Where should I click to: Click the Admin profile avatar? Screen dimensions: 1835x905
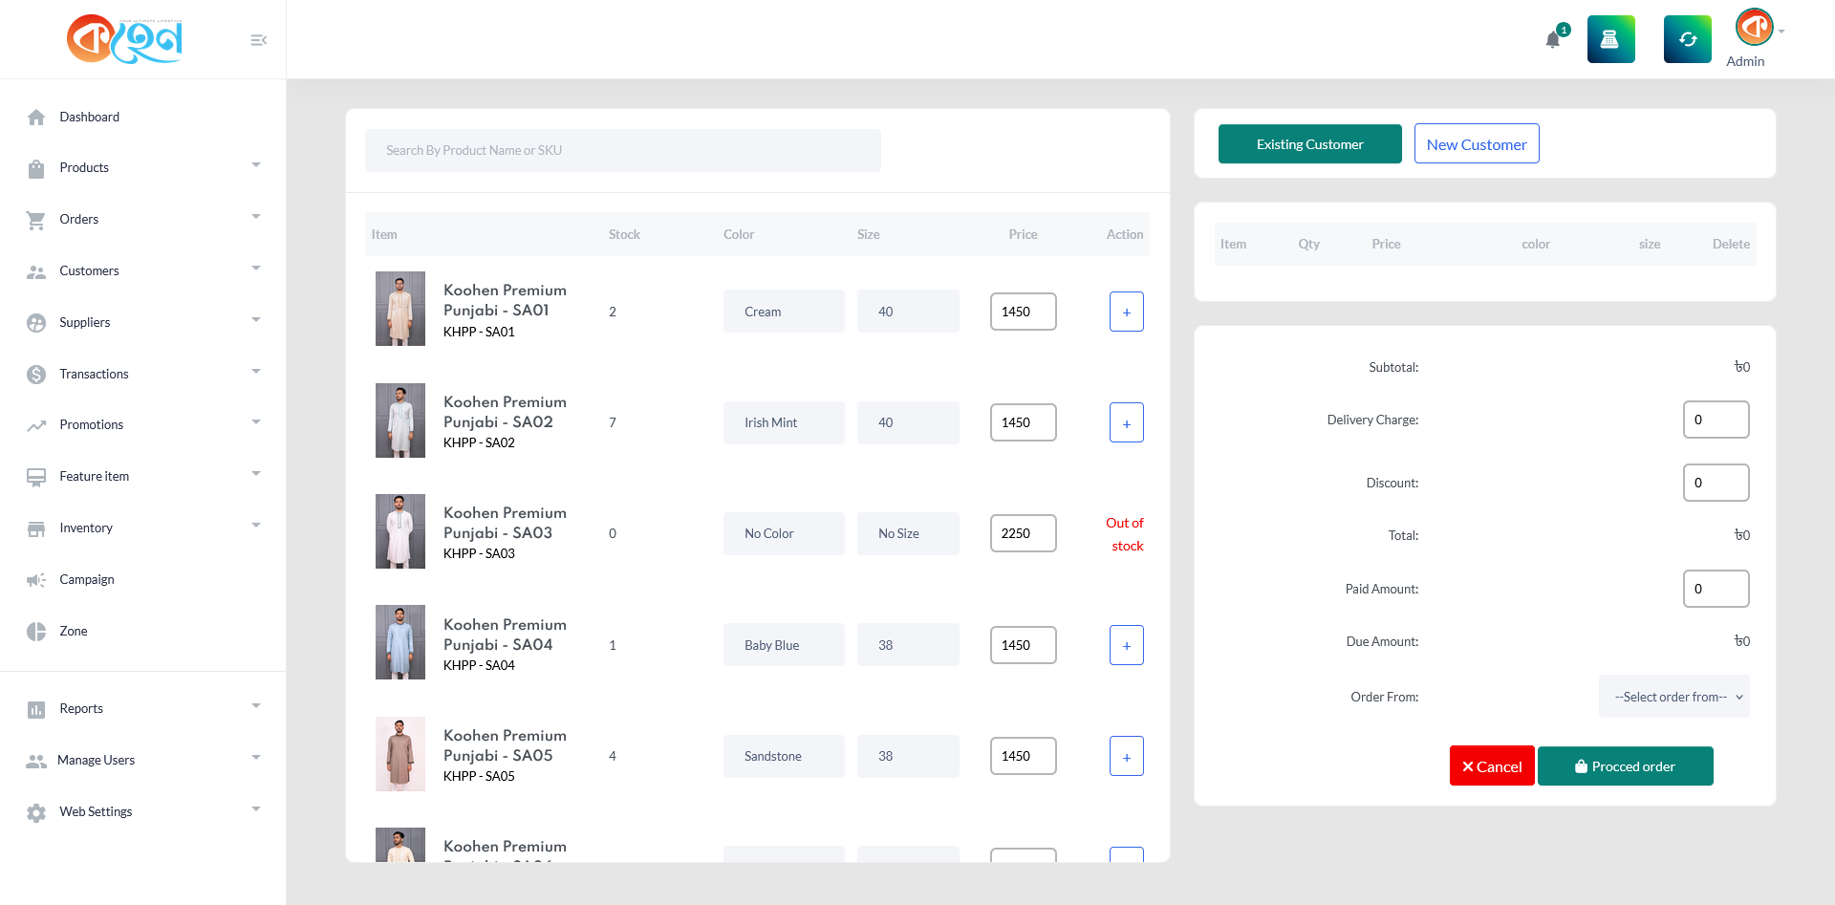coord(1754,27)
